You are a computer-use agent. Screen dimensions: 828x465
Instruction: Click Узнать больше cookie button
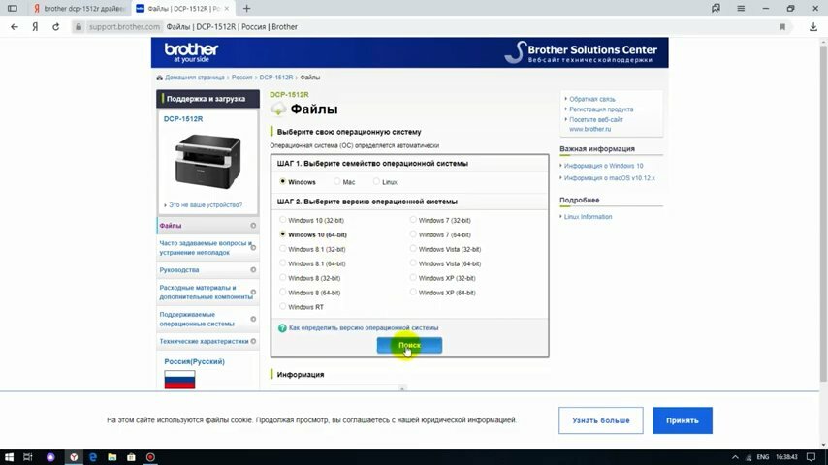click(x=601, y=420)
